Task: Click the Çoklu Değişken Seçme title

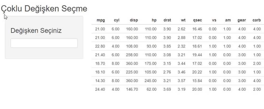Action: 44,8
